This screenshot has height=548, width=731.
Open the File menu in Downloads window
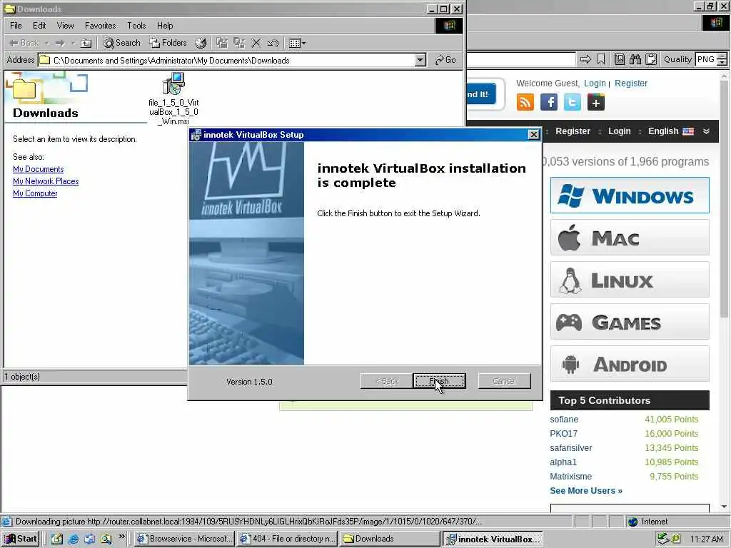click(16, 26)
